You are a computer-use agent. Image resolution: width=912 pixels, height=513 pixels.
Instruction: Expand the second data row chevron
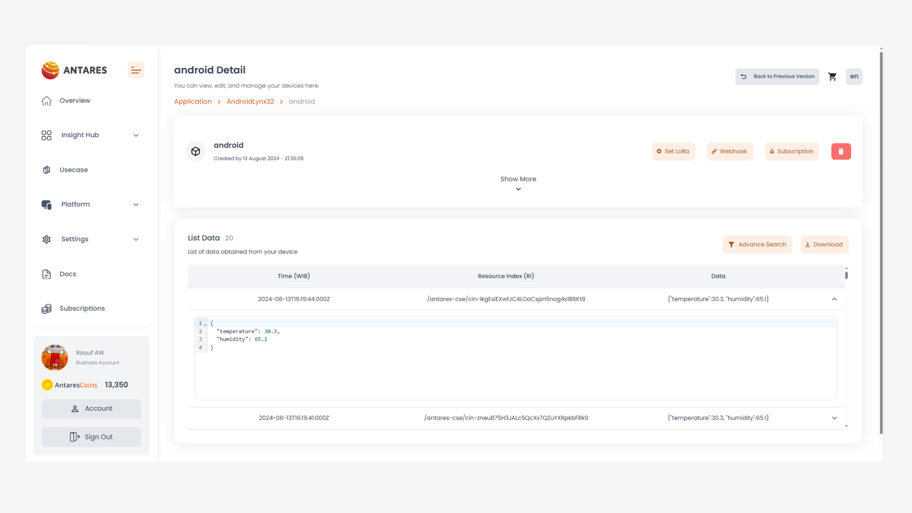tap(834, 418)
